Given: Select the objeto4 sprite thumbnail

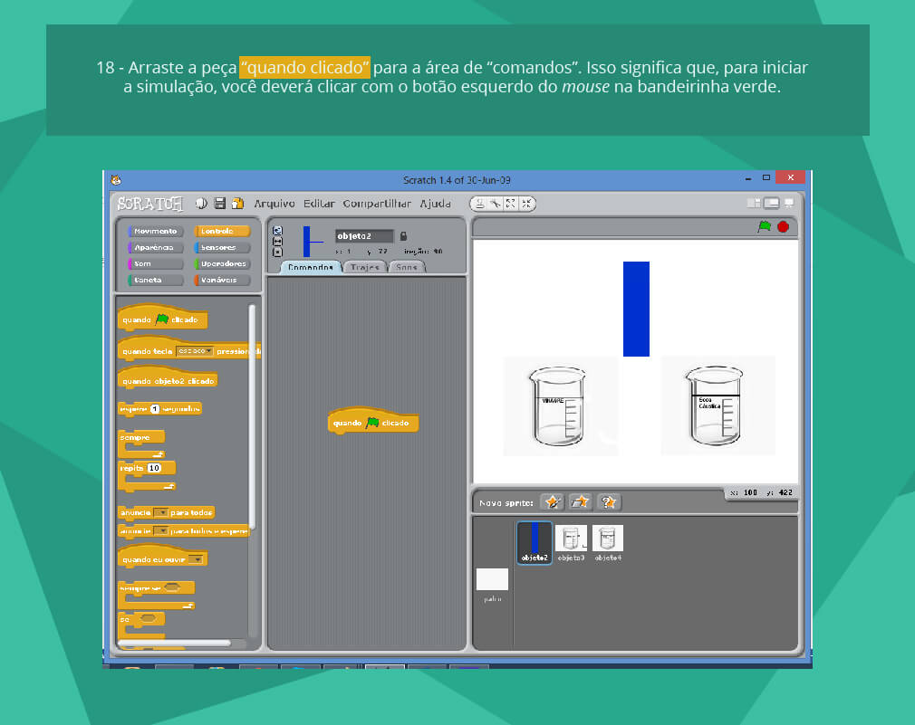Looking at the screenshot, I should [x=608, y=542].
